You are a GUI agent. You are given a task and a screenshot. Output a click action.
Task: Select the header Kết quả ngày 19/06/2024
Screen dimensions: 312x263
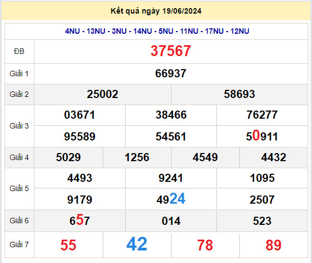click(156, 11)
